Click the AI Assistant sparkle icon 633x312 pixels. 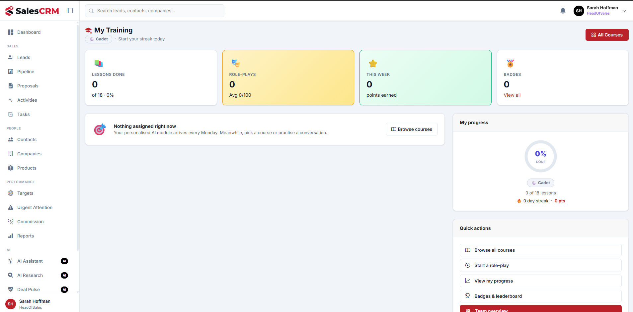[11, 261]
